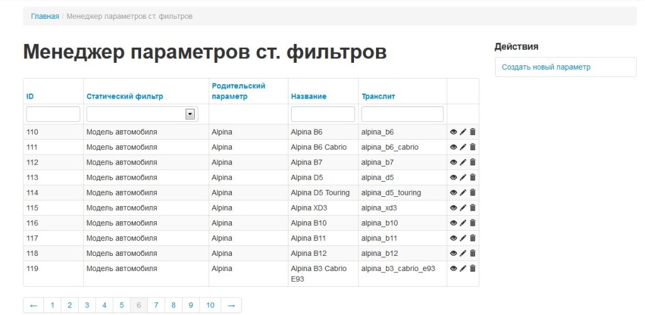This screenshot has height=315, width=645.
Task: Edit Alpina B3 Cabrio E93 row pencil icon
Action: [x=463, y=268]
